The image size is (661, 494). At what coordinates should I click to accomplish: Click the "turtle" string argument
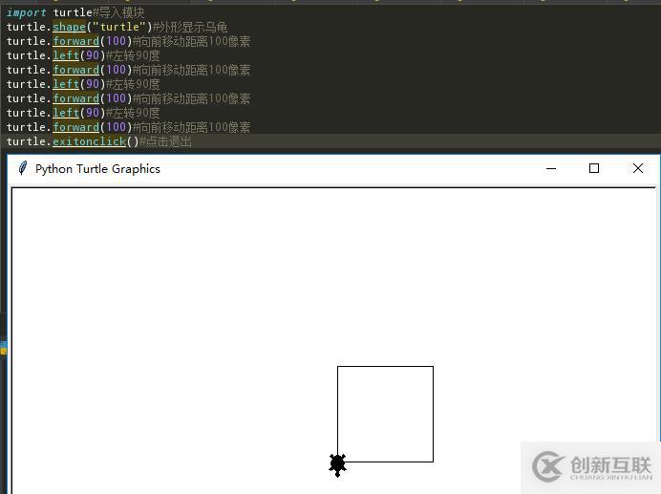point(119,27)
